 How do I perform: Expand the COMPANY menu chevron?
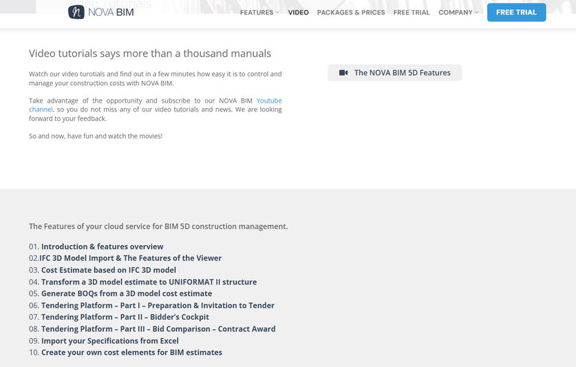476,12
